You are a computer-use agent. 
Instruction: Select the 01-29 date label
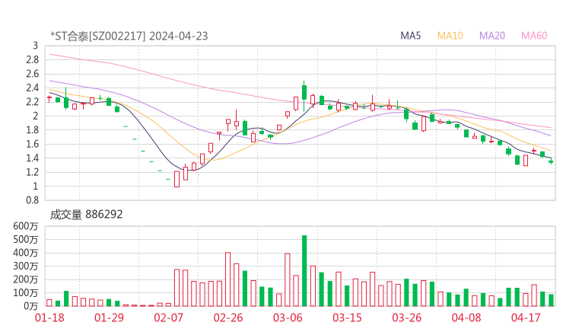click(x=109, y=317)
